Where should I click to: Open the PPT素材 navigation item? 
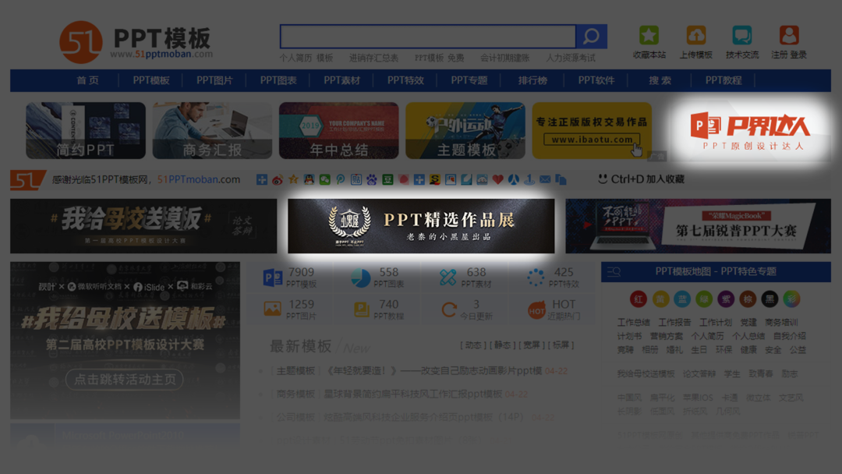[342, 80]
